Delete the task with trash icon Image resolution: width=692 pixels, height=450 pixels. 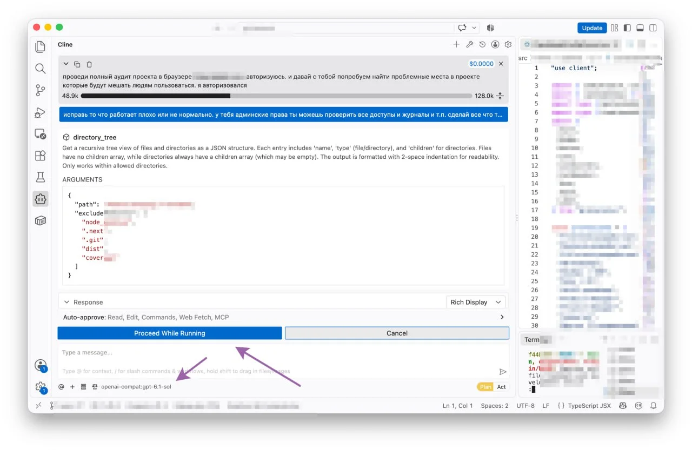(x=89, y=64)
